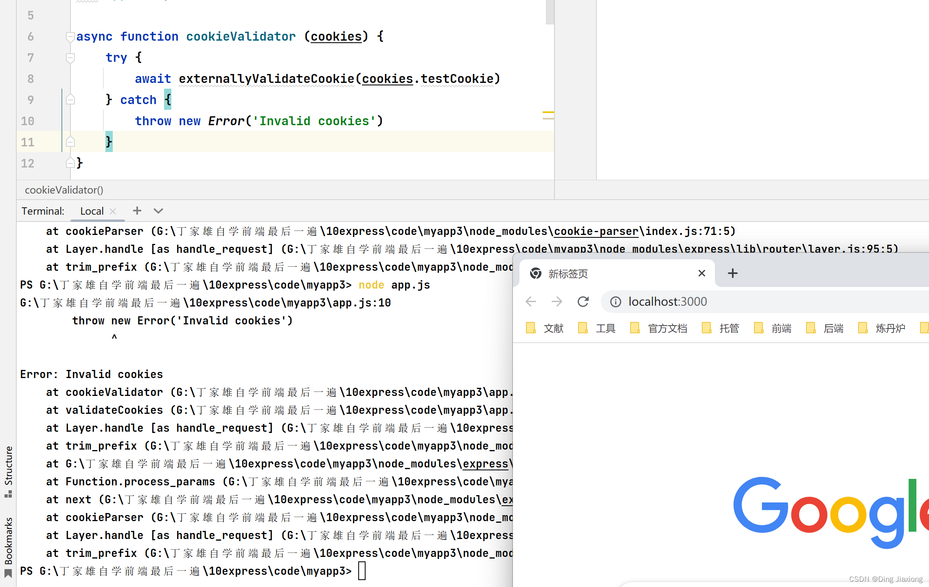Open the 官方文档 bookmark folder
929x587 pixels.
(659, 328)
